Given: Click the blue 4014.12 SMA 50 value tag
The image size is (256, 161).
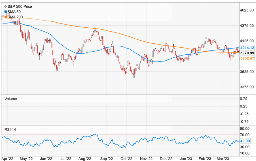Looking at the screenshot, I should click(247, 48).
